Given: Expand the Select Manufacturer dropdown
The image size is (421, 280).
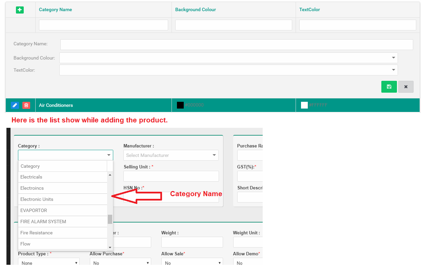Looking at the screenshot, I should pos(171,155).
